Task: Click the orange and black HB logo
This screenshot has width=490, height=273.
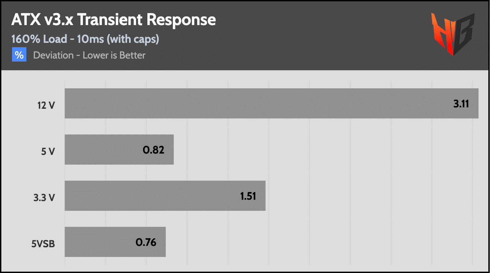Action: [453, 33]
